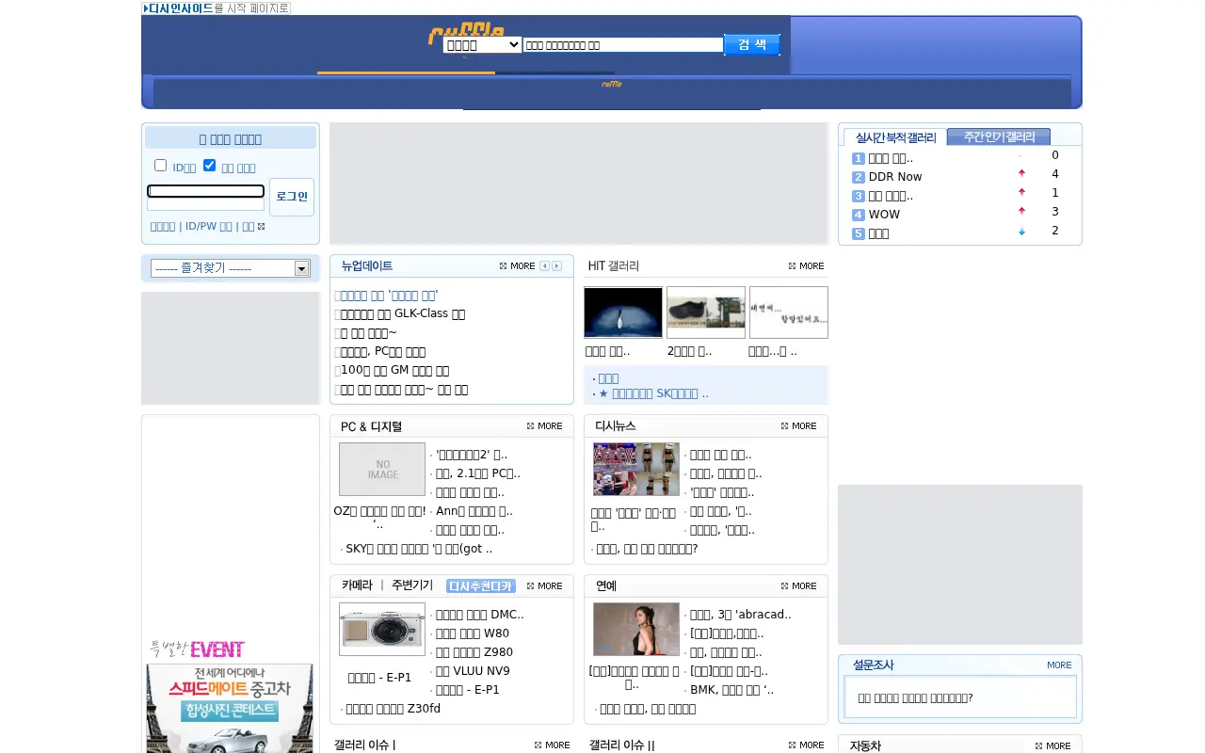
Task: Uncheck the checked security login checkbox
Action: [209, 166]
